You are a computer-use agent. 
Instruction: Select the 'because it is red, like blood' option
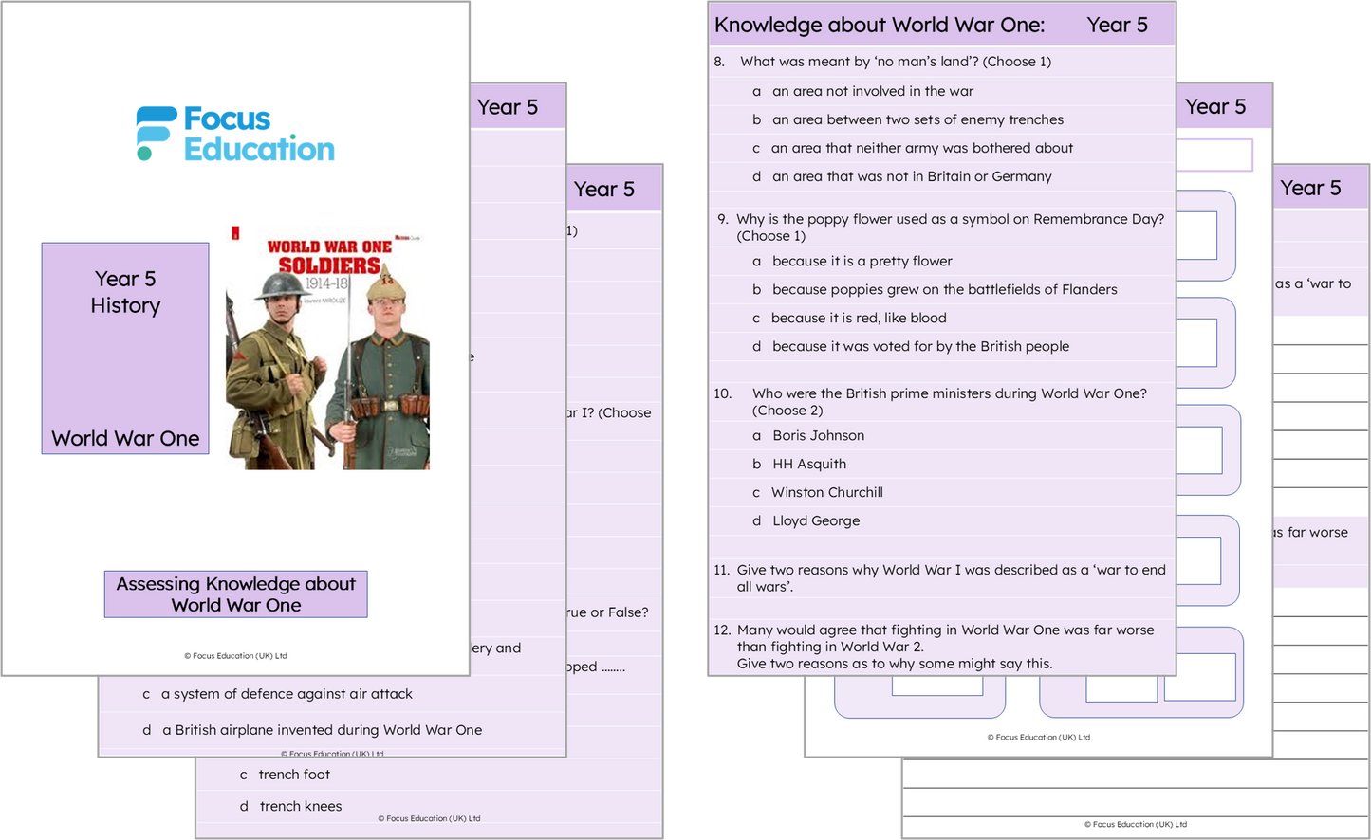[x=858, y=318]
